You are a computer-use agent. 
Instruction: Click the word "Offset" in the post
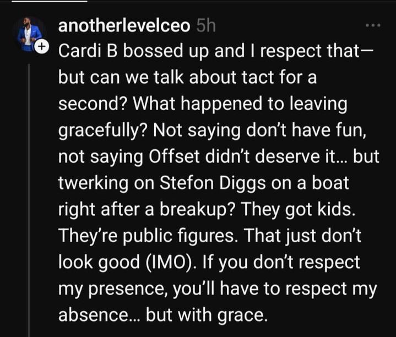[174, 156]
